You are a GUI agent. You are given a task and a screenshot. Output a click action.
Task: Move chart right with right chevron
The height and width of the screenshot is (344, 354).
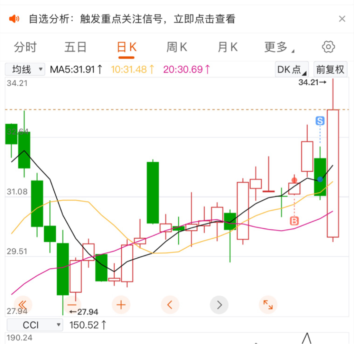pos(219,305)
